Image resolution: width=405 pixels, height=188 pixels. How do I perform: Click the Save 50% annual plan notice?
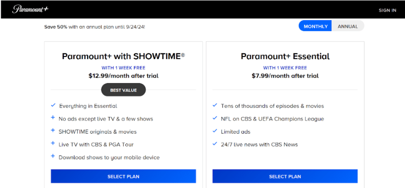click(x=94, y=26)
